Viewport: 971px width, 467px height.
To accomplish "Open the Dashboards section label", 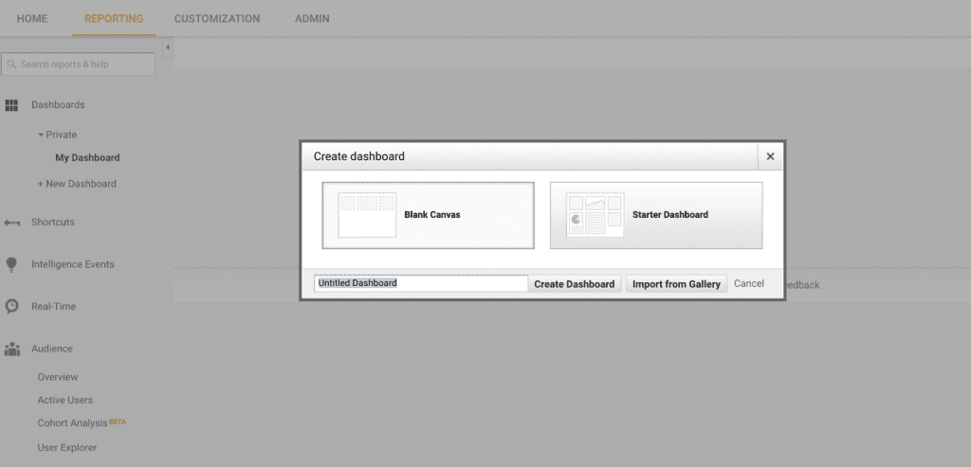I will 58,105.
